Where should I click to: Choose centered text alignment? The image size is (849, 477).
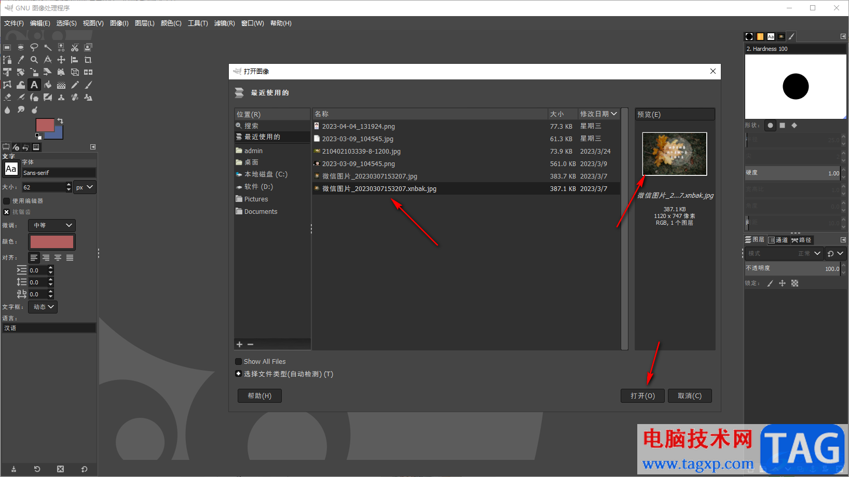(58, 258)
